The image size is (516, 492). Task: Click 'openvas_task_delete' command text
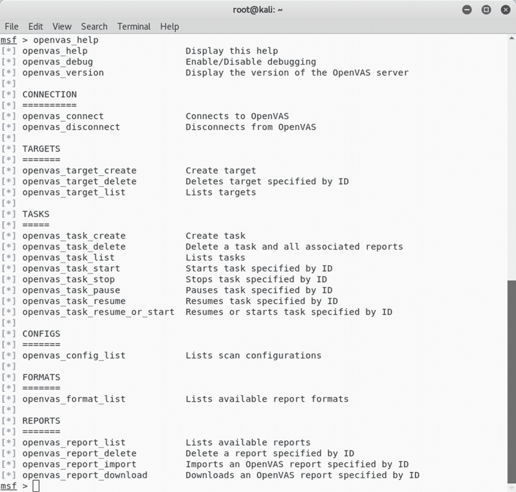tap(74, 246)
